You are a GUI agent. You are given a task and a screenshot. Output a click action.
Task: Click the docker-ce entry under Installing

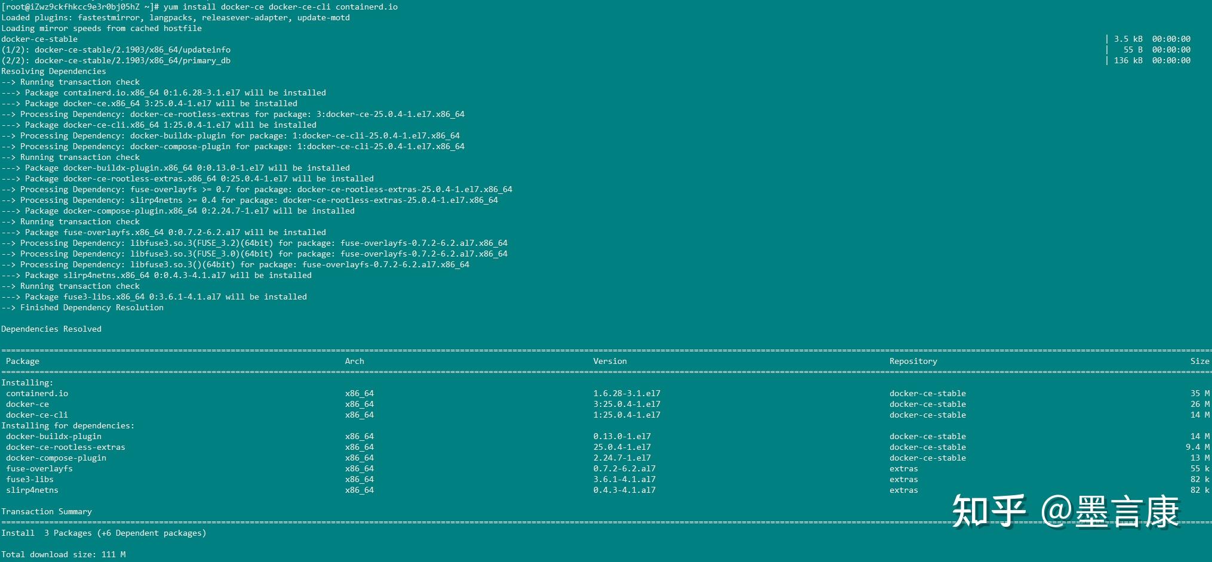click(x=27, y=404)
